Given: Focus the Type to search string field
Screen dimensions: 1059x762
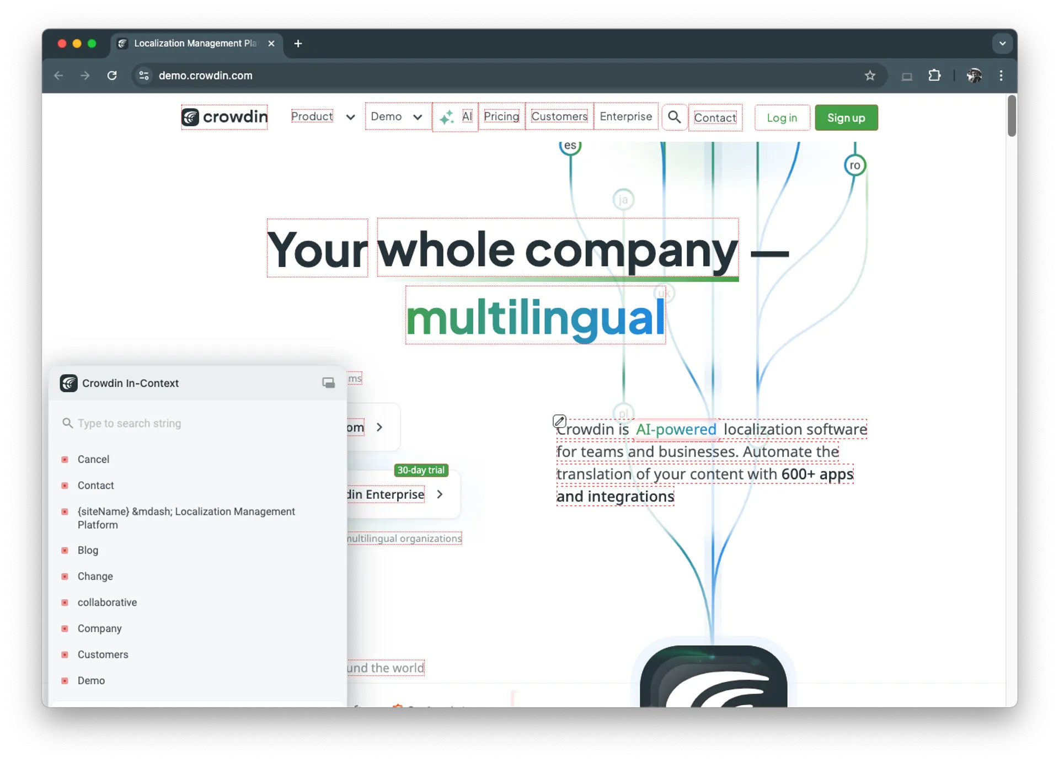Looking at the screenshot, I should (x=199, y=423).
